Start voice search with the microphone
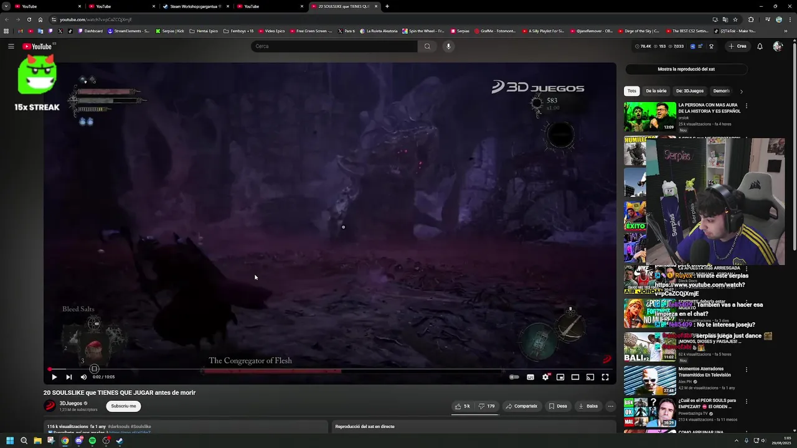Viewport: 797px width, 448px height. (x=448, y=46)
